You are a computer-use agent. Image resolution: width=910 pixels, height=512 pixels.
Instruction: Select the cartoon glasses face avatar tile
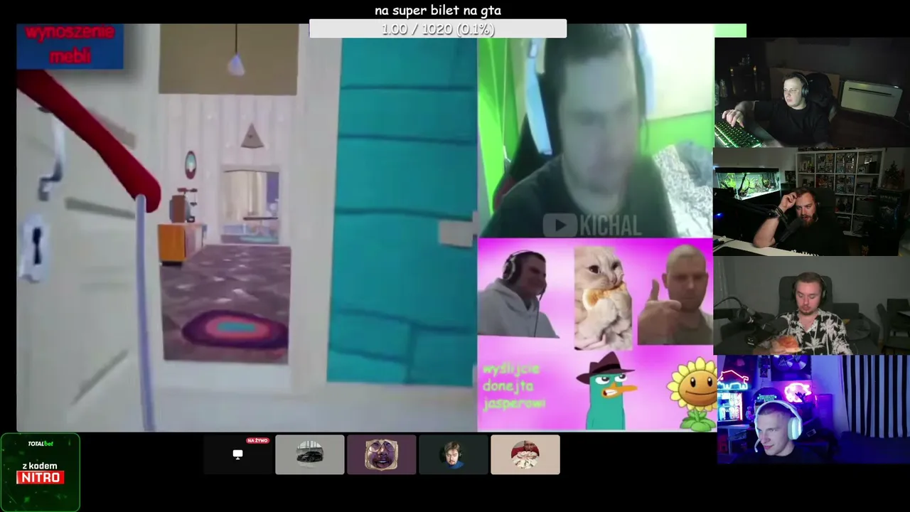pyautogui.click(x=381, y=454)
